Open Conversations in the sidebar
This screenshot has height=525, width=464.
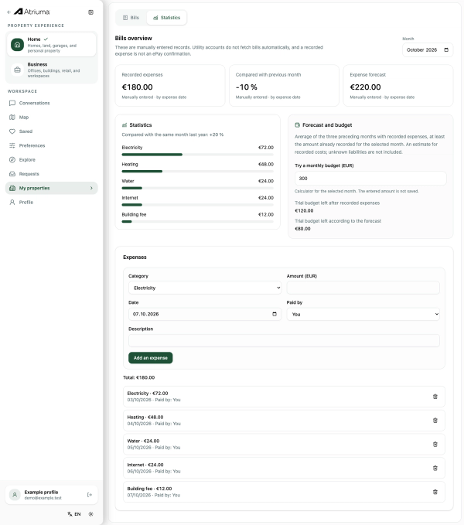coord(52,103)
